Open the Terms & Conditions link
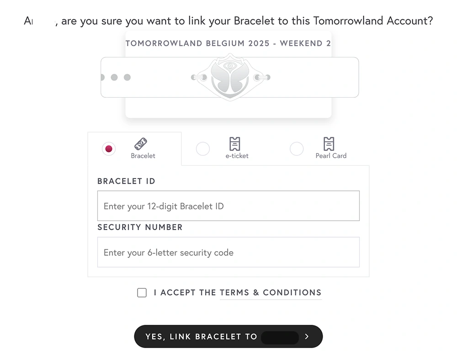Image resolution: width=457 pixels, height=354 pixels. coord(271,293)
